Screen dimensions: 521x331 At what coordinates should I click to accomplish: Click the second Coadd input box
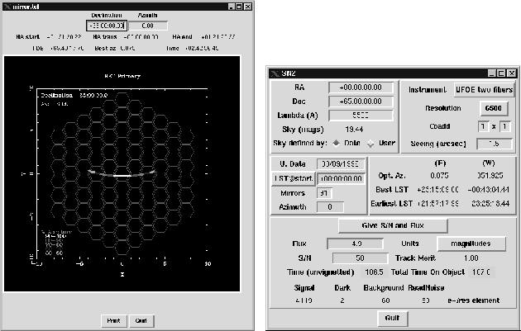pos(504,126)
